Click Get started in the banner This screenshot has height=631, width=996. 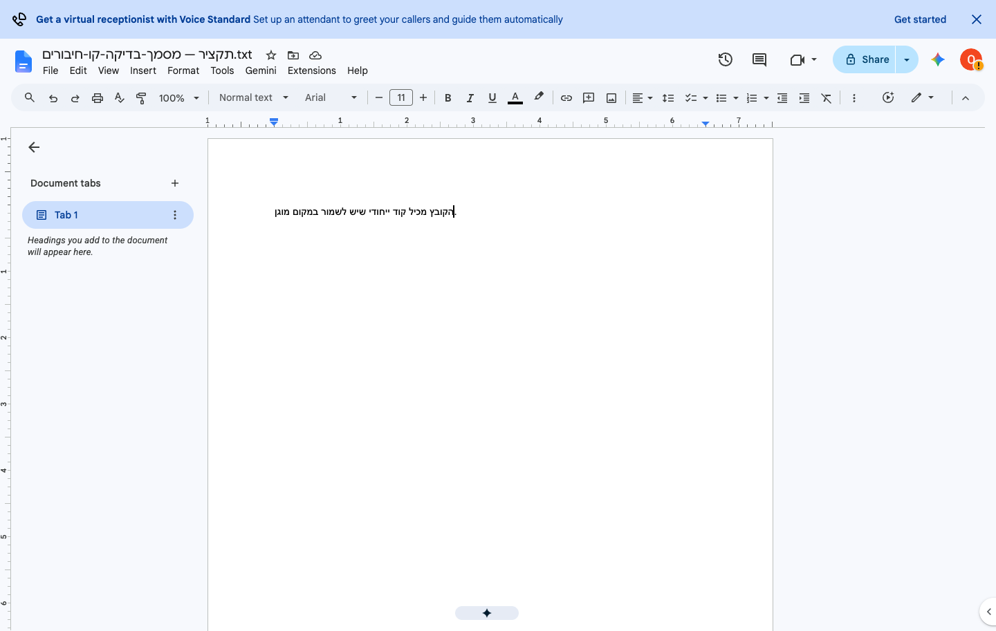pyautogui.click(x=920, y=19)
